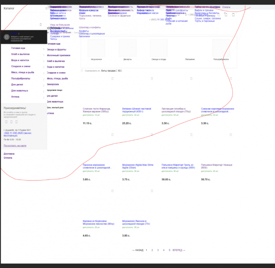Click the Посмотреть на карте link

(x=15, y=146)
